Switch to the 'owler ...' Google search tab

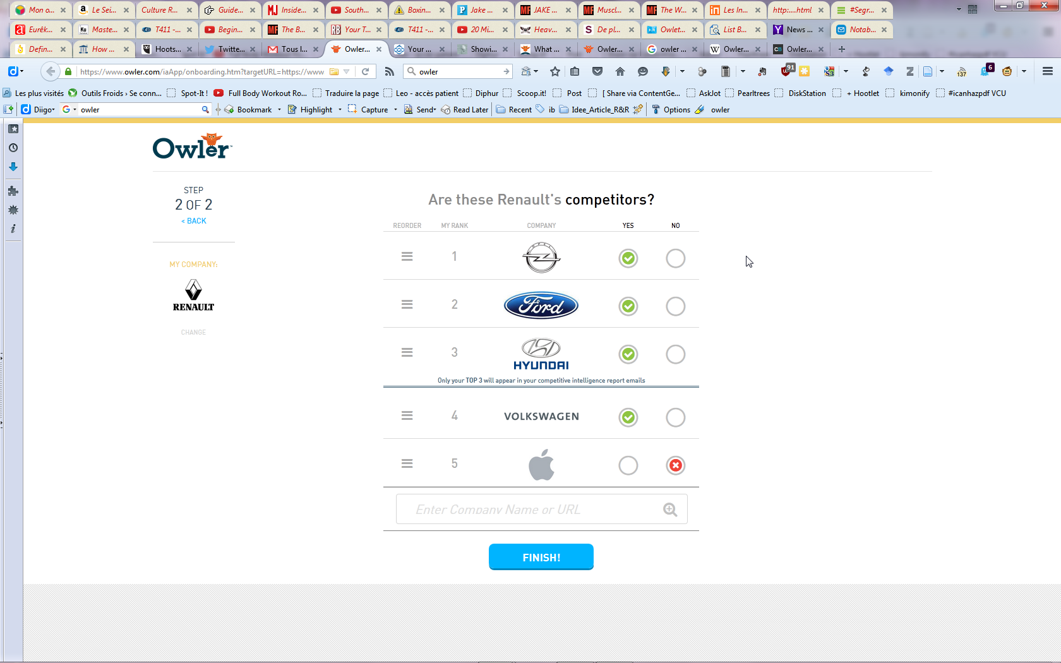673,49
